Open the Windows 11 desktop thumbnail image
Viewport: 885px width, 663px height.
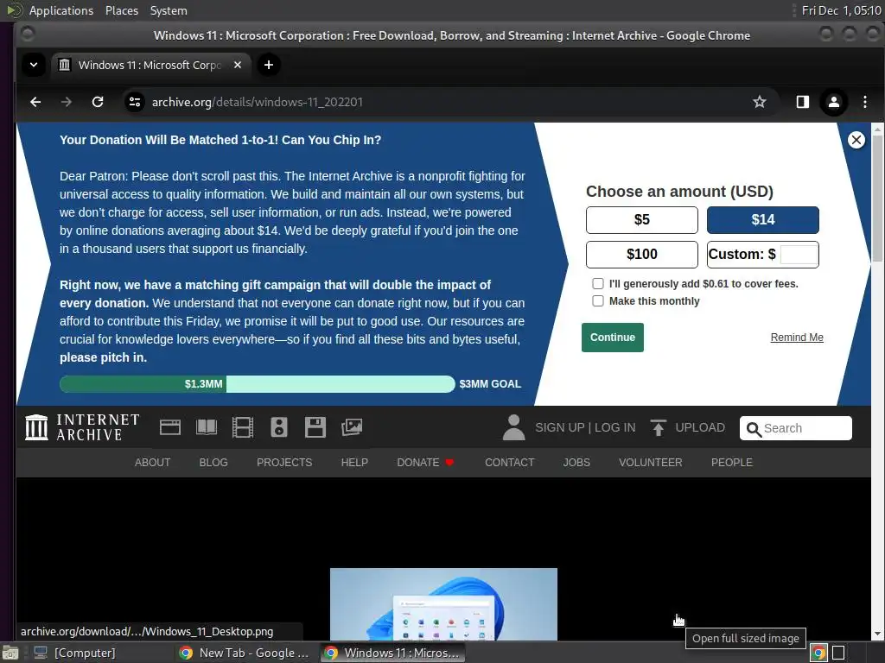click(443, 603)
